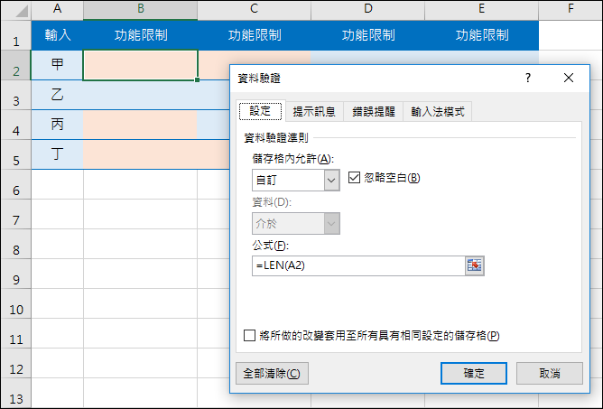
Task: Switch to the 輸入法模式 tab
Action: 438,112
